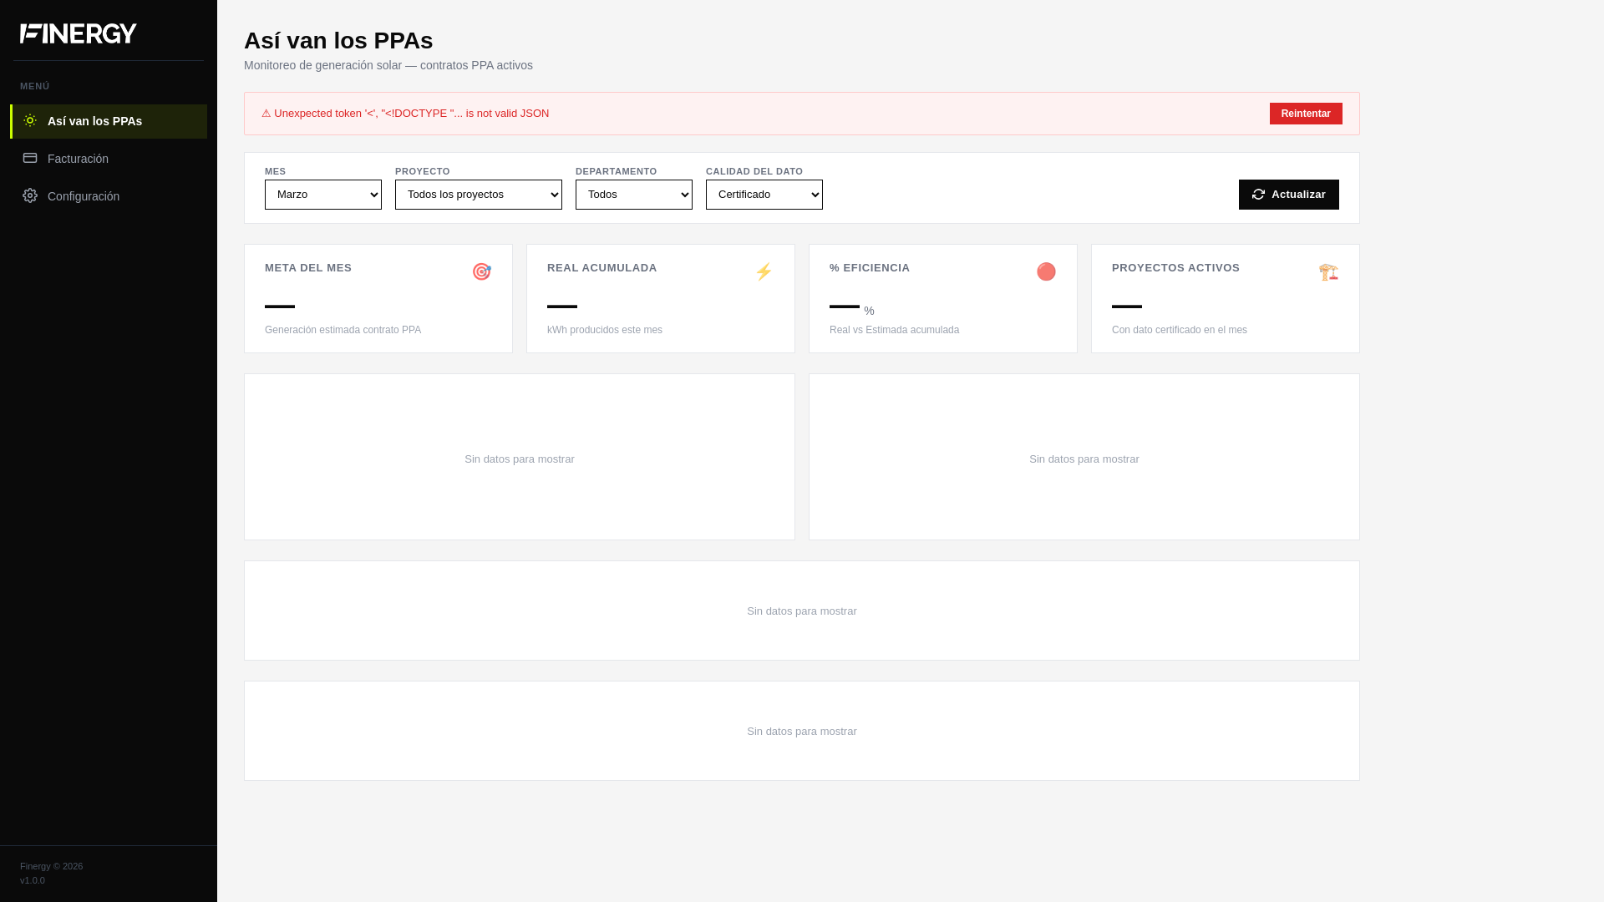
Task: Click the % Eficiencia card title
Action: pyautogui.click(x=870, y=268)
